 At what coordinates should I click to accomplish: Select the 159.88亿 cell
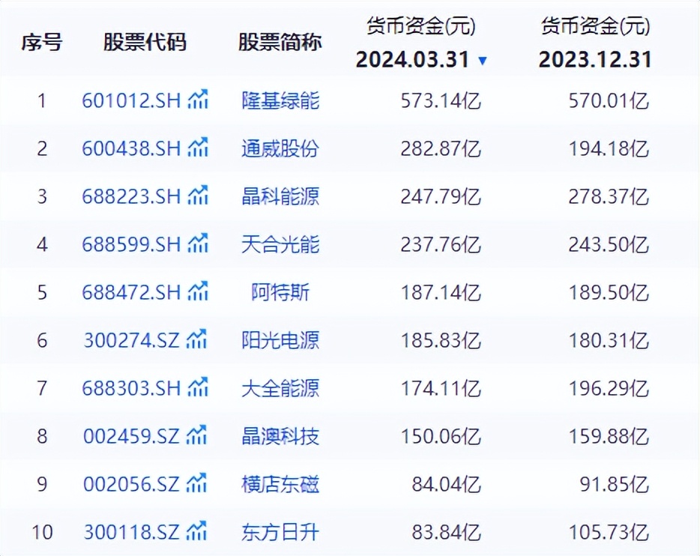pos(609,436)
